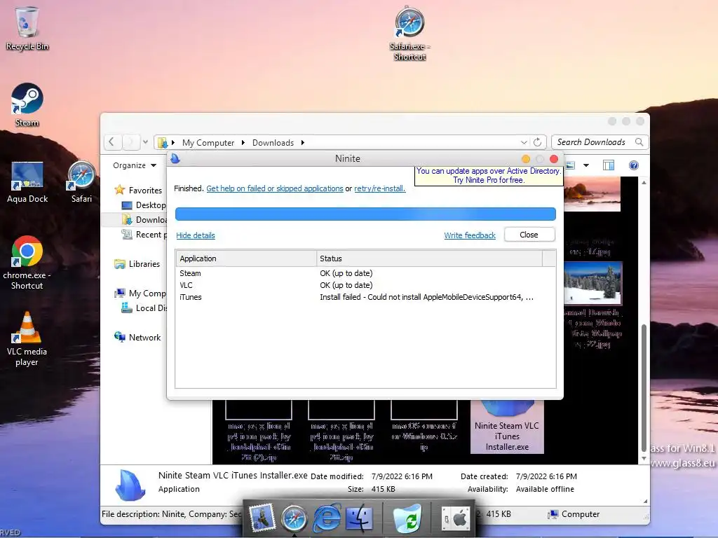718x538 pixels.
Task: Click the Explorer refresh icon in address bar
Action: (x=538, y=142)
